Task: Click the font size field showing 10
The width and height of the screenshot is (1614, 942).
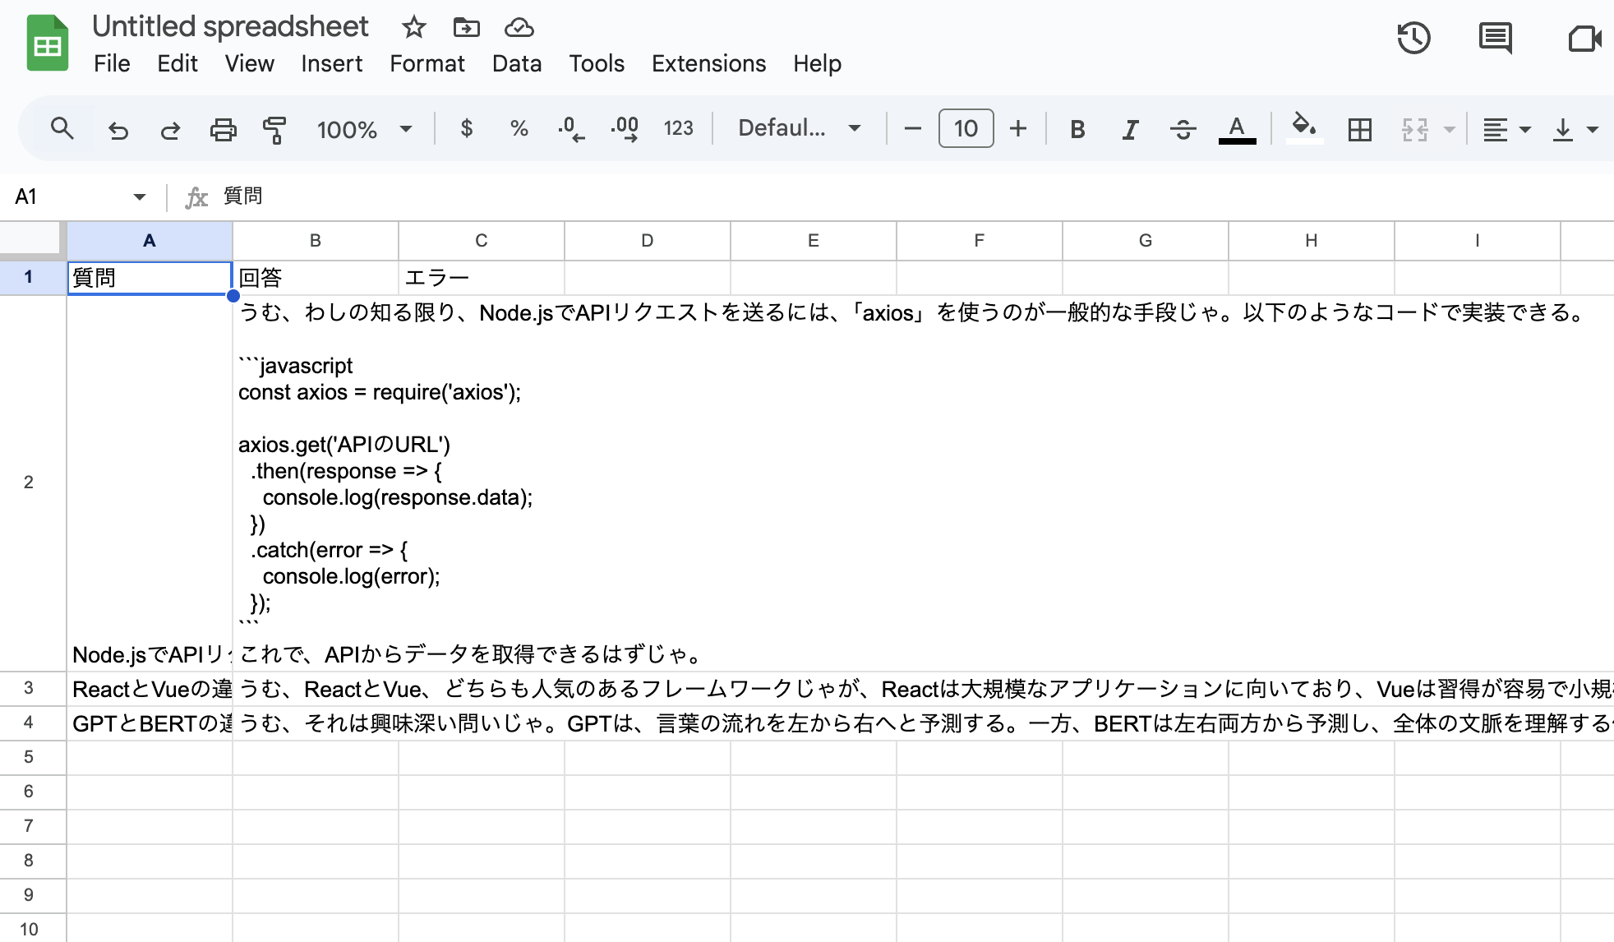Action: pyautogui.click(x=966, y=128)
